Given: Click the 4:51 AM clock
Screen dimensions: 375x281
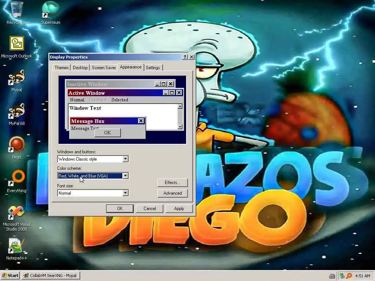Looking at the screenshot, I should [x=363, y=276].
